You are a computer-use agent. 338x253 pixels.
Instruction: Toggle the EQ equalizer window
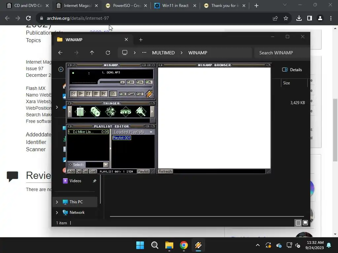(131, 82)
